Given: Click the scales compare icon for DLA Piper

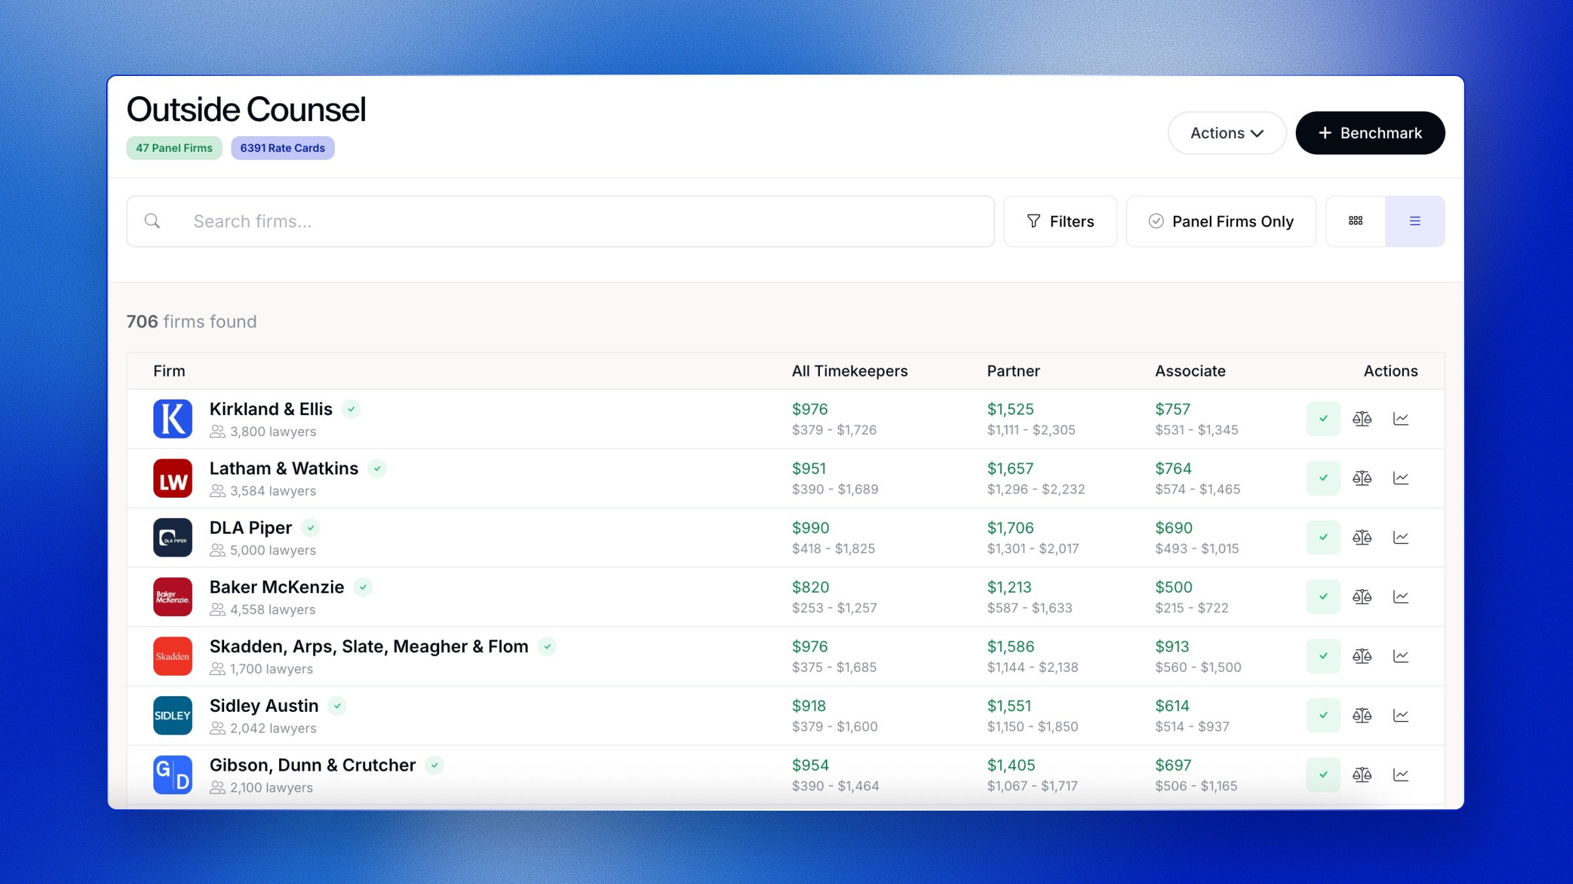Looking at the screenshot, I should pyautogui.click(x=1361, y=538).
